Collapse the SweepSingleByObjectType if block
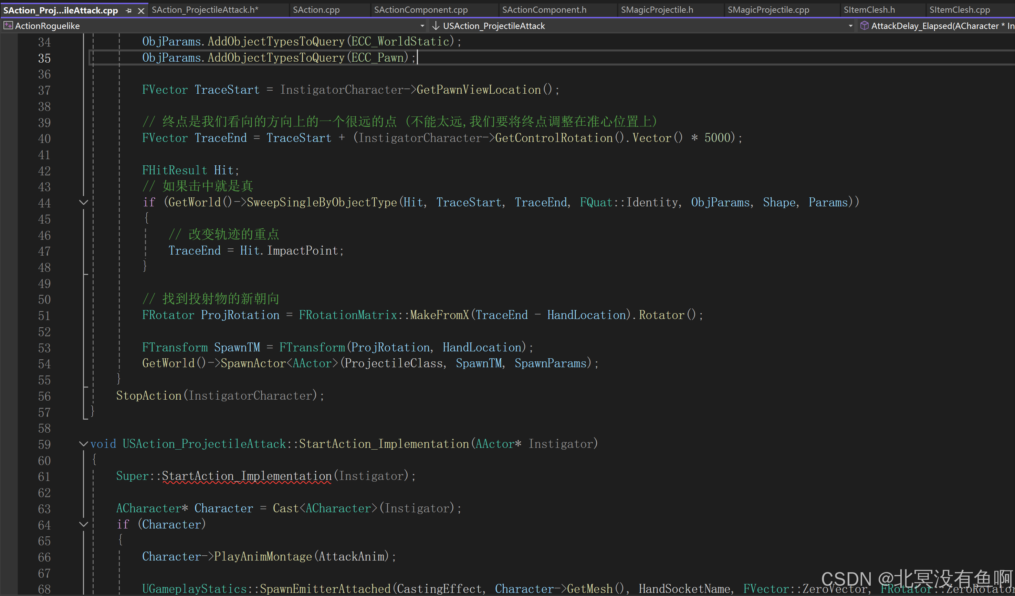 coord(83,202)
